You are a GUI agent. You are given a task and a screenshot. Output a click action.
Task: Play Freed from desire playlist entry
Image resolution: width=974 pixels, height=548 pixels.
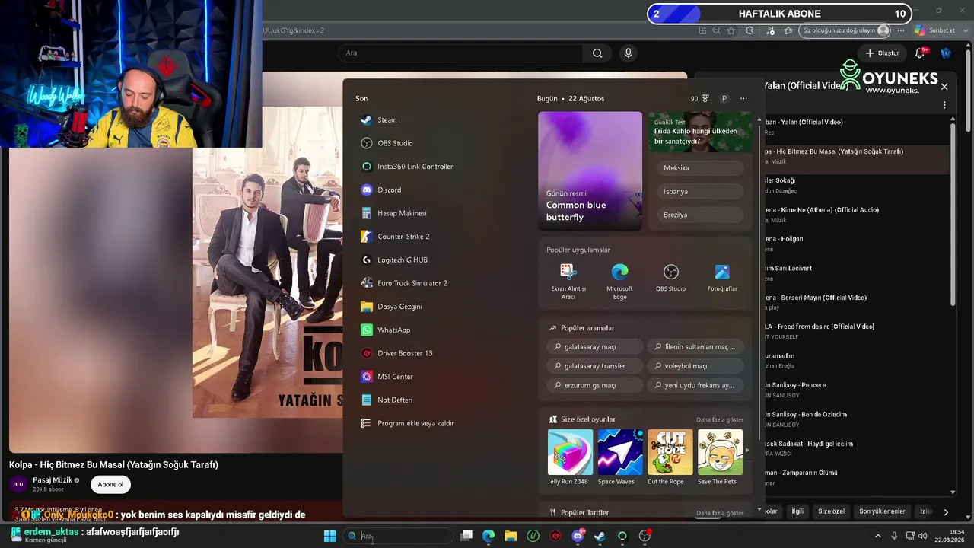point(858,331)
